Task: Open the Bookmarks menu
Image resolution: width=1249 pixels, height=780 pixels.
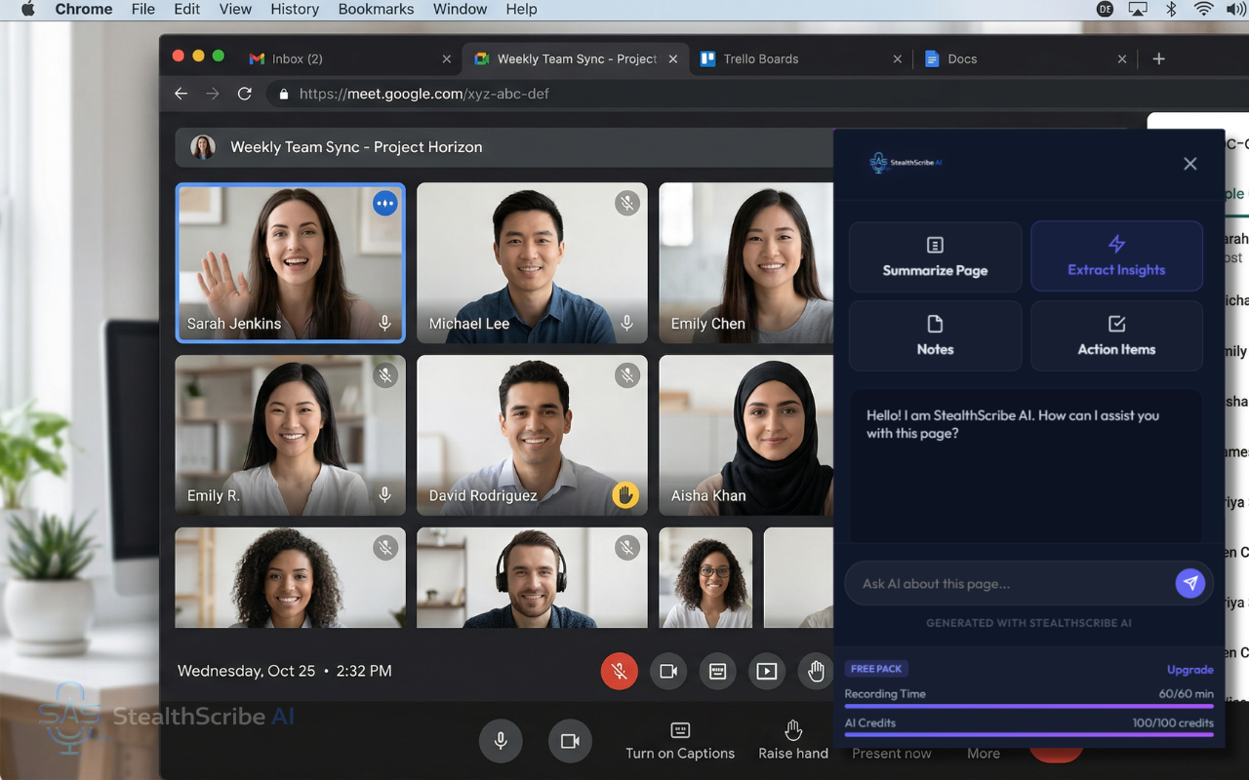Action: 376,9
